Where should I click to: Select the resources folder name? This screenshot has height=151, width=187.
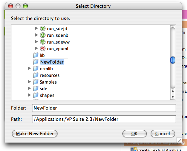pos(50,75)
